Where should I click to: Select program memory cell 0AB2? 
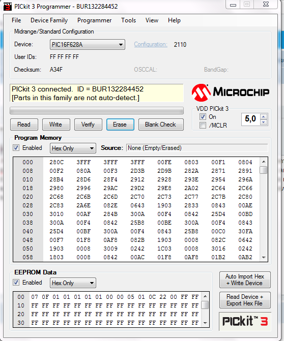(x=245, y=257)
